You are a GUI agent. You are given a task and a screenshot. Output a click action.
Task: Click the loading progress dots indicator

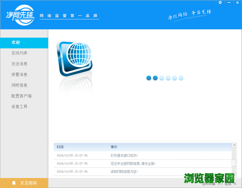(x=165, y=78)
